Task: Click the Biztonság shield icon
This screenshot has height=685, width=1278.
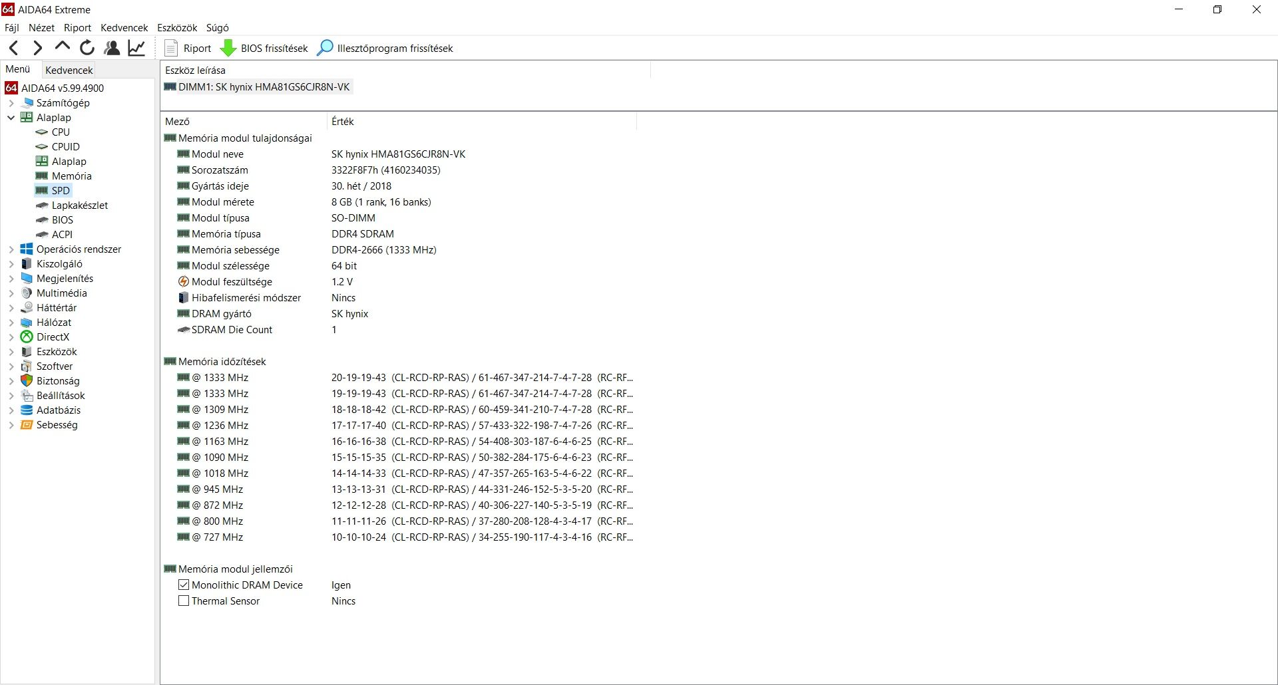Action: (27, 381)
